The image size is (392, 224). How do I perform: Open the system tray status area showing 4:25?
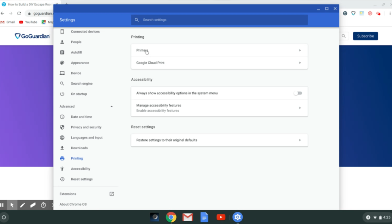378,217
